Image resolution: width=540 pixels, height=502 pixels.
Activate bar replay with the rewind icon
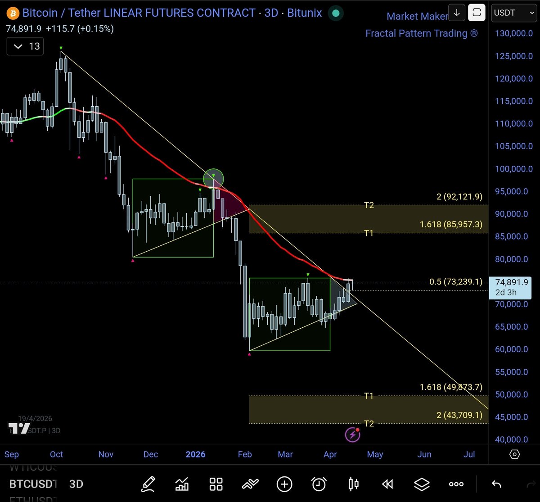click(387, 484)
